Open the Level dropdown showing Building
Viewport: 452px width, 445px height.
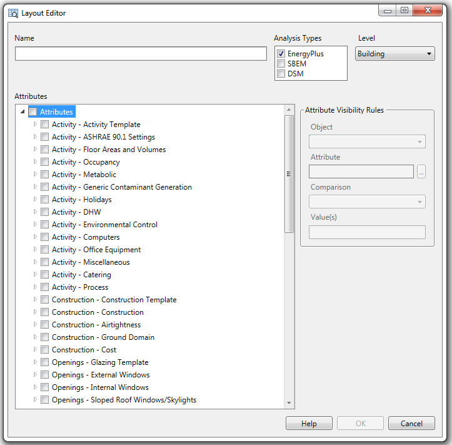pyautogui.click(x=394, y=54)
